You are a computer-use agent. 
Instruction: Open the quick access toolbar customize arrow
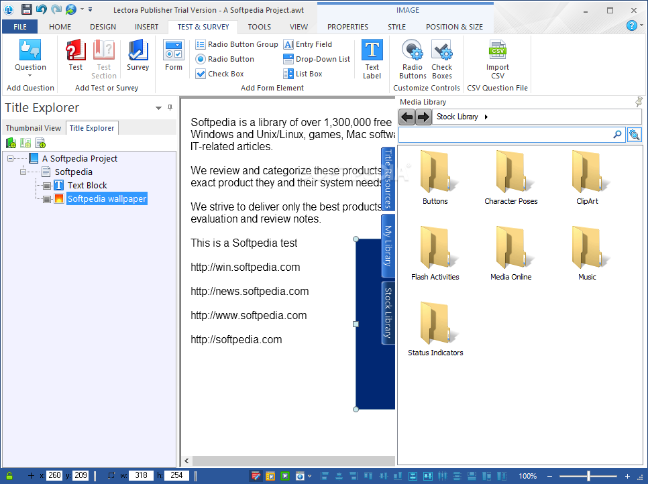[x=90, y=9]
